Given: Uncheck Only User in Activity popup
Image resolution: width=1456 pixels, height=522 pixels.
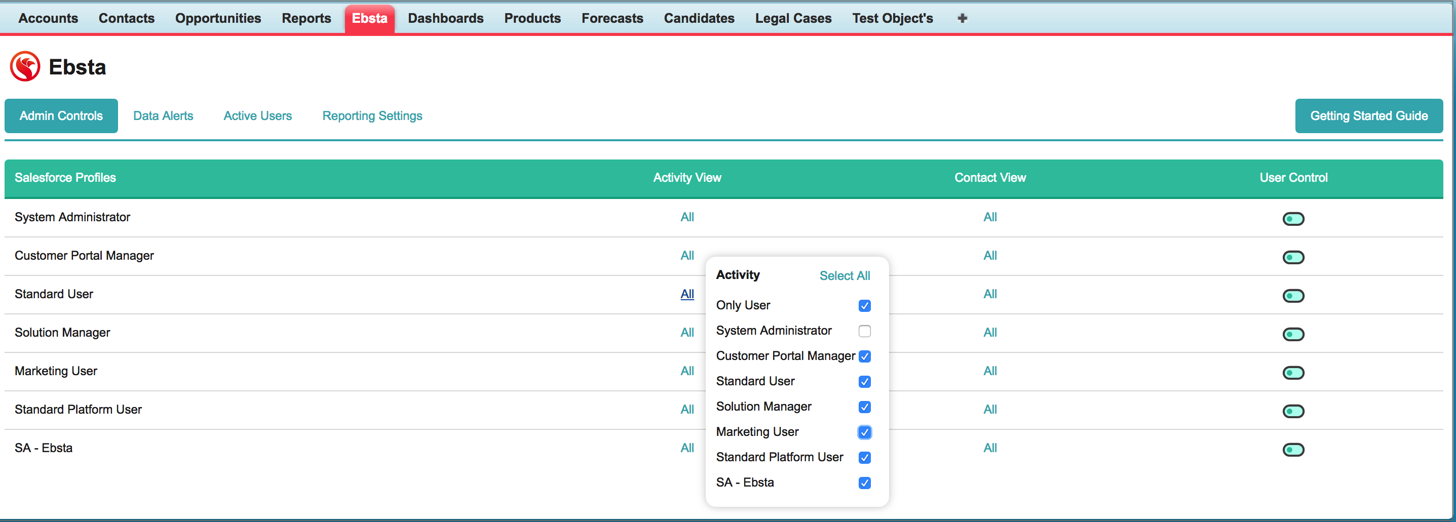Looking at the screenshot, I should click(x=864, y=306).
